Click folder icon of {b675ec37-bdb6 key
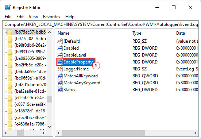Viewport: 201px width, 139px height. (10, 32)
